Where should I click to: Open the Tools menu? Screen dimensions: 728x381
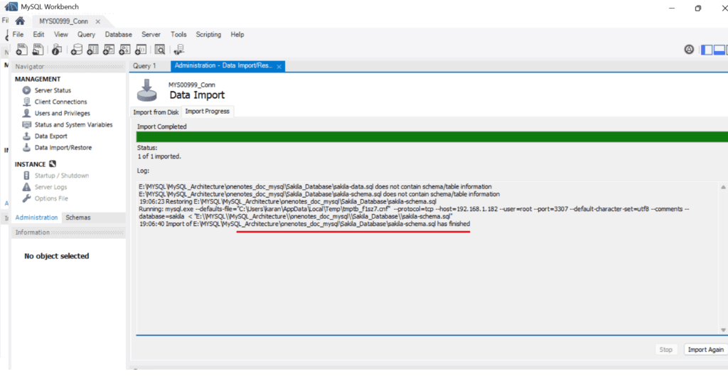(x=178, y=34)
